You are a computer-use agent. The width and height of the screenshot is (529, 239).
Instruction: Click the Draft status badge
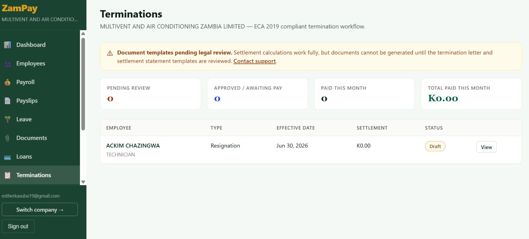point(435,146)
